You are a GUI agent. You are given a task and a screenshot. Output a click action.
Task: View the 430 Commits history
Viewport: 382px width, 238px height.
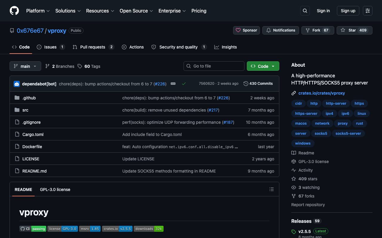[x=258, y=84]
